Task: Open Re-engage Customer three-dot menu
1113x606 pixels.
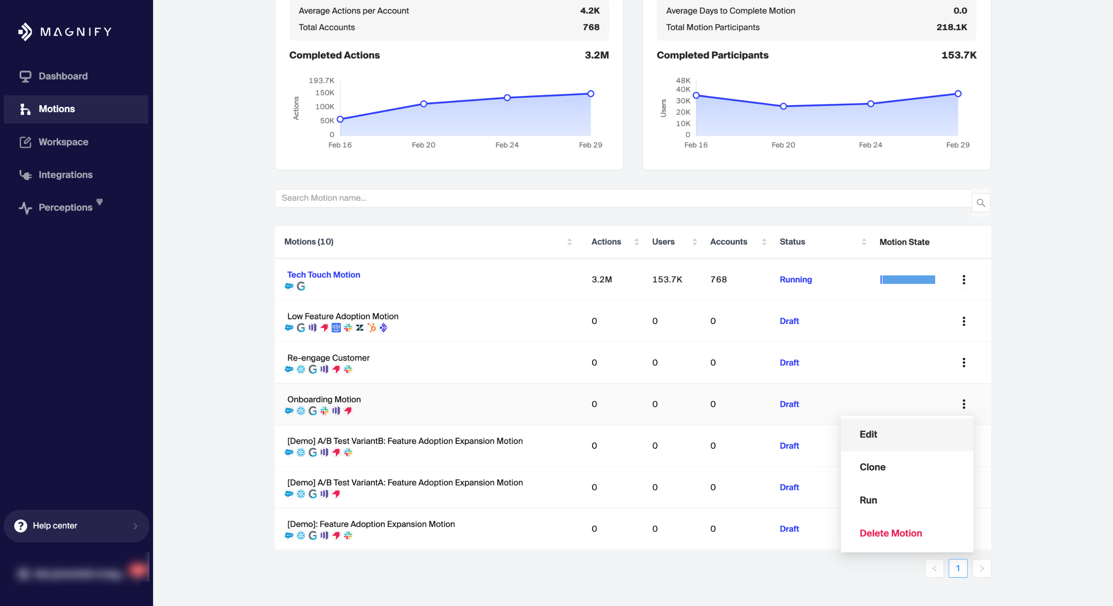Action: [x=963, y=362]
